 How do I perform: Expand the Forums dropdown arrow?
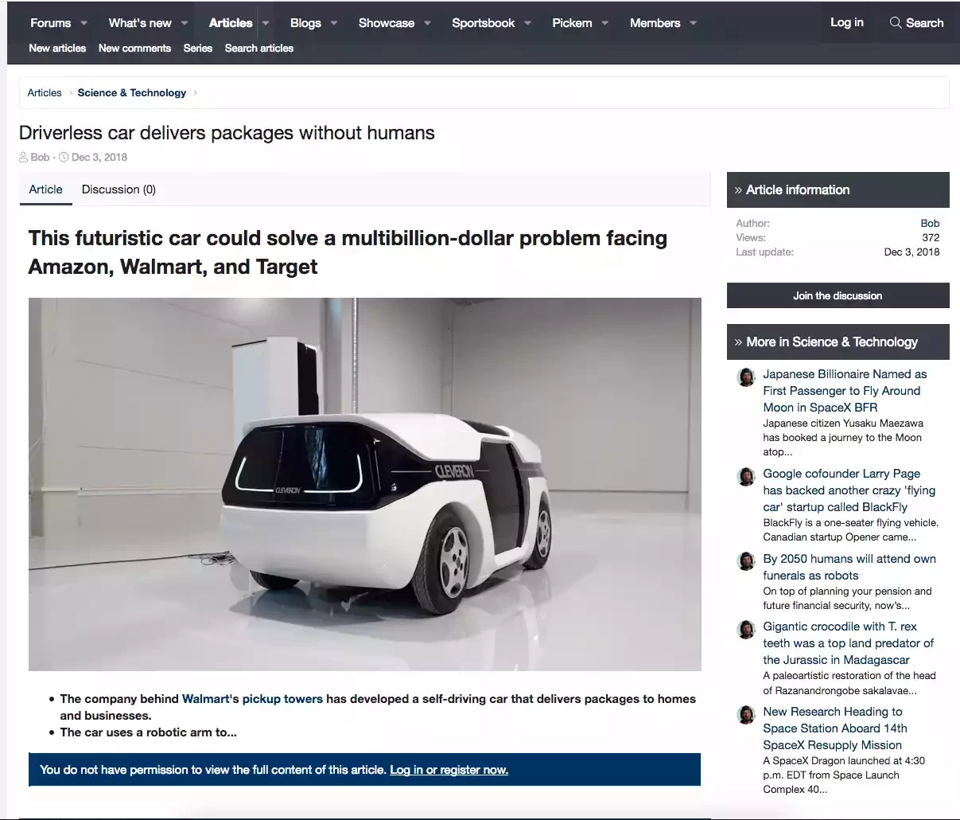click(84, 23)
